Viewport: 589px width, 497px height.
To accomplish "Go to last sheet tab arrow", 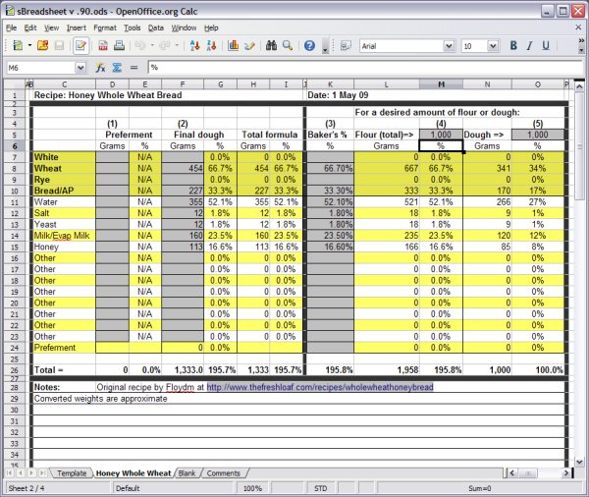I will (42, 473).
